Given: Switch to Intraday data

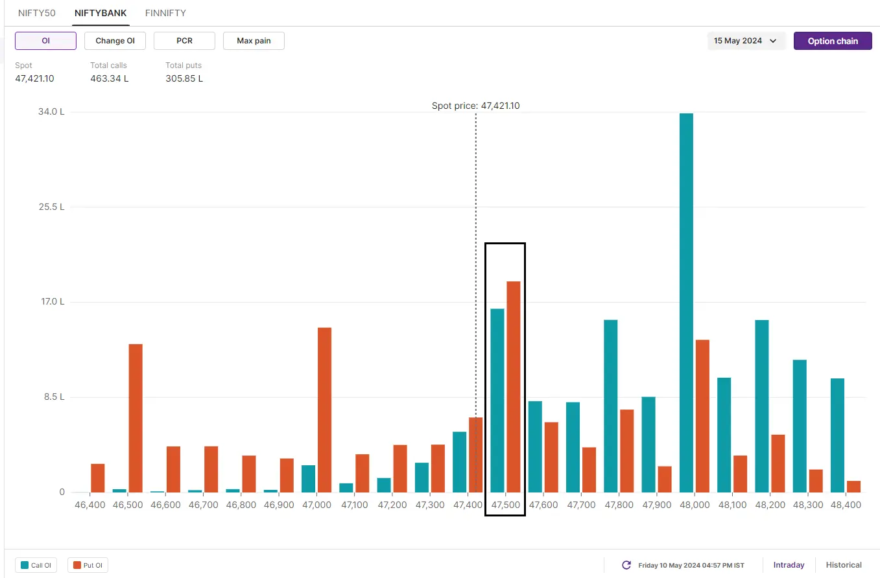Looking at the screenshot, I should coord(789,565).
